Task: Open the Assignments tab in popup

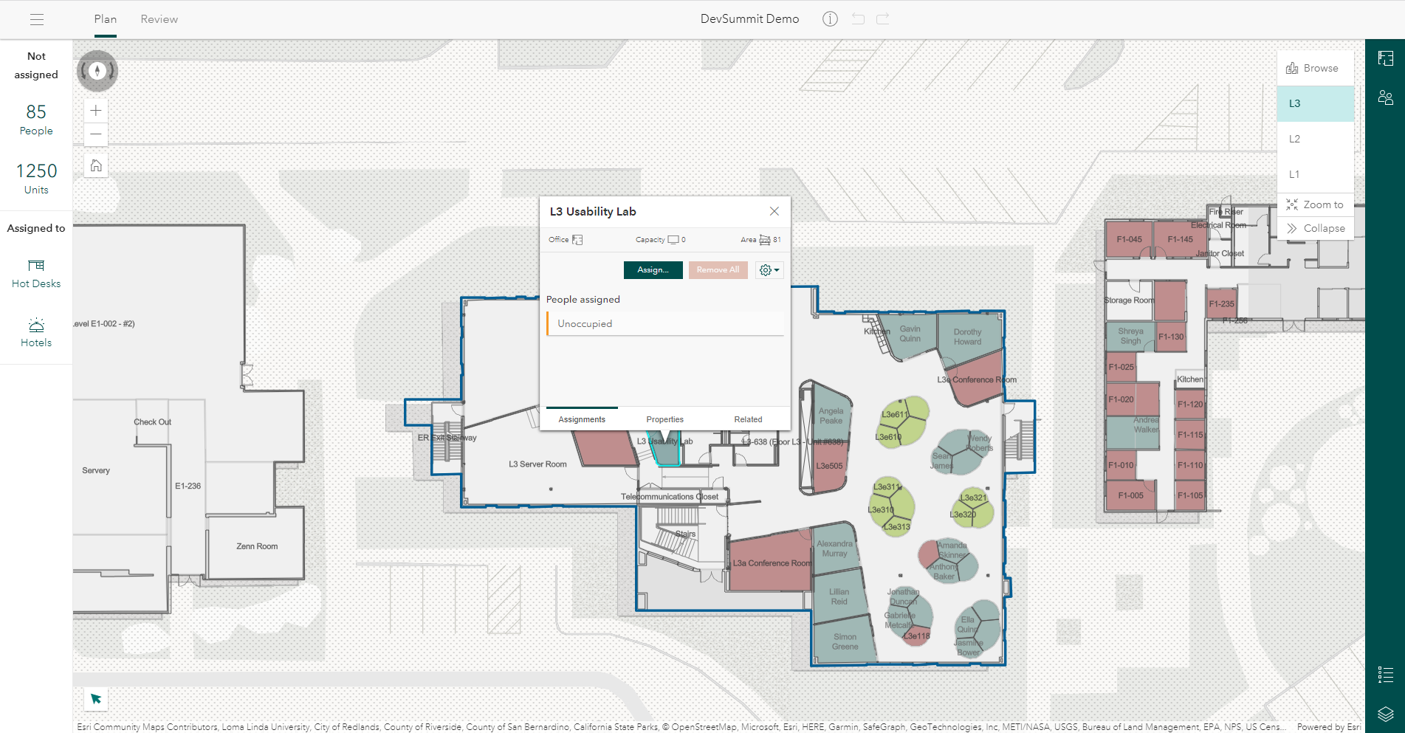Action: (x=582, y=419)
